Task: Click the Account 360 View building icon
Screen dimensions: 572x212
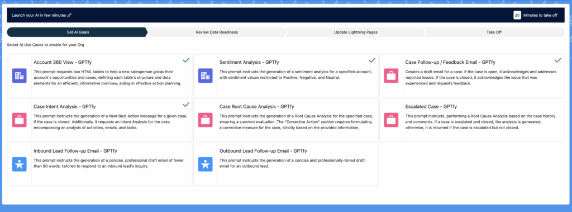Action: (x=20, y=76)
